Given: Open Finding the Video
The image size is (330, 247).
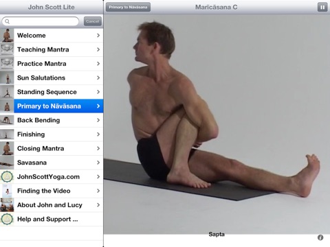Looking at the screenshot, I should point(52,191).
